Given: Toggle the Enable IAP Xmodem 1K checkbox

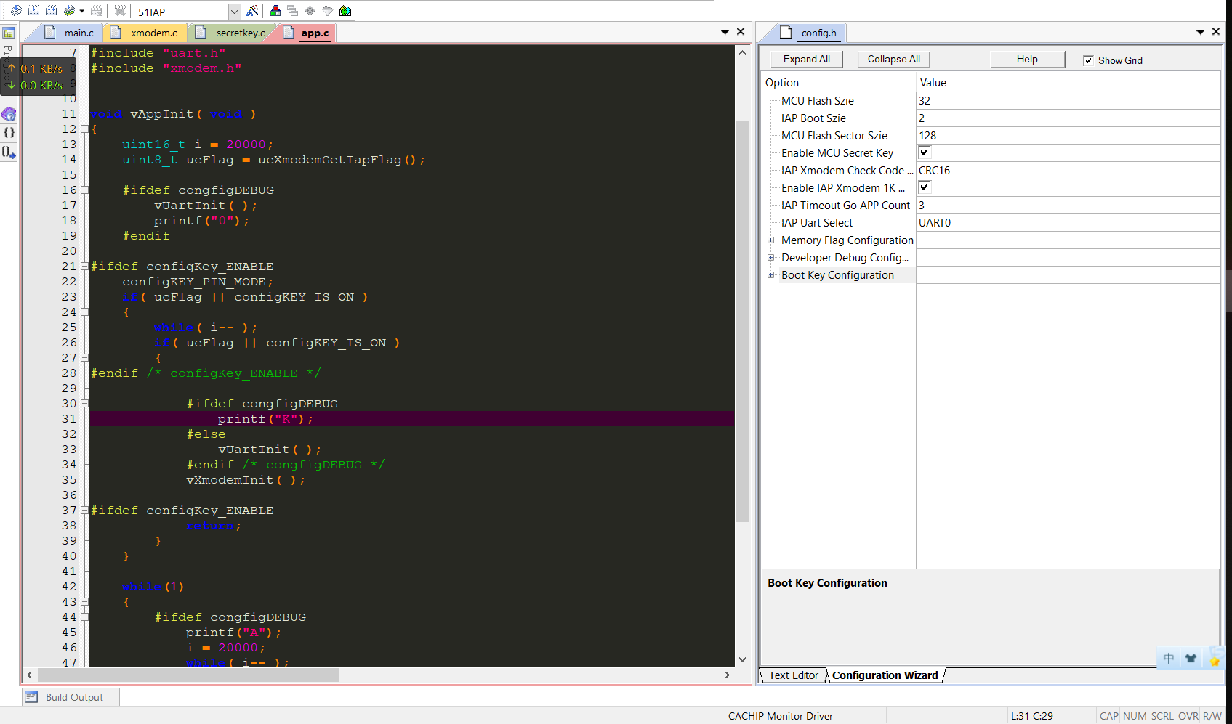Looking at the screenshot, I should [925, 187].
